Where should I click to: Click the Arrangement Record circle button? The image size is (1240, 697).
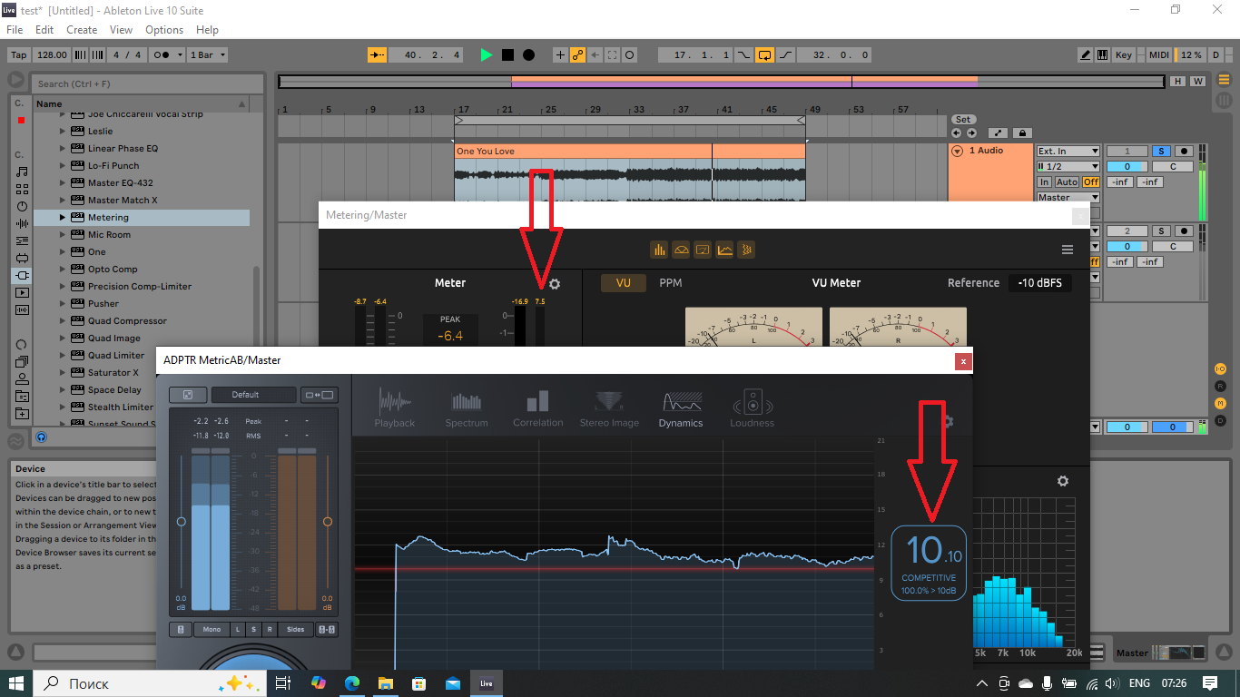click(x=528, y=55)
